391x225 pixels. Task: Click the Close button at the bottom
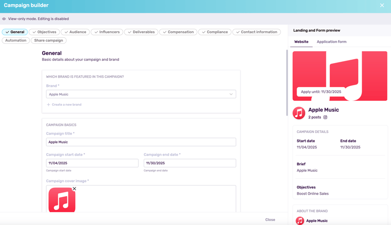[x=270, y=220]
